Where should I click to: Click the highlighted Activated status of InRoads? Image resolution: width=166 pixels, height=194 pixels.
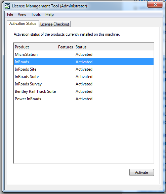[x=84, y=62]
